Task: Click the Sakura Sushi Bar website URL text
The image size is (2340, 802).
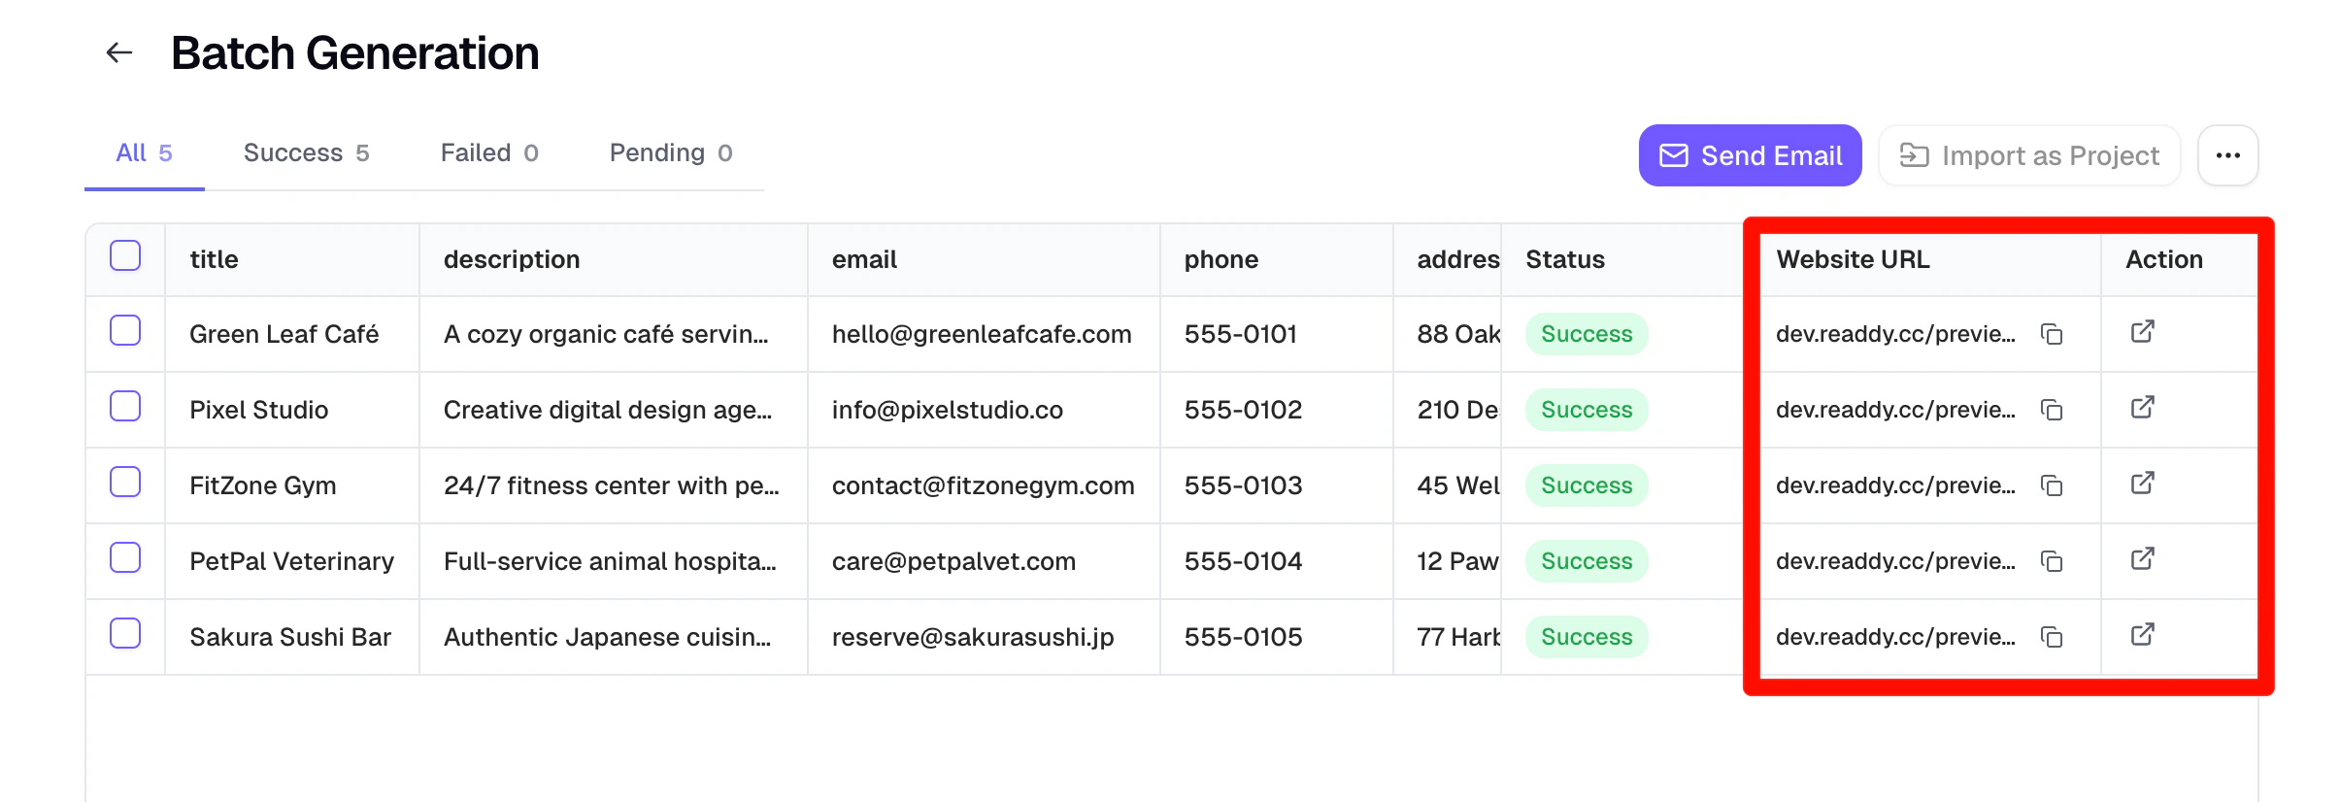Action: 1895,636
